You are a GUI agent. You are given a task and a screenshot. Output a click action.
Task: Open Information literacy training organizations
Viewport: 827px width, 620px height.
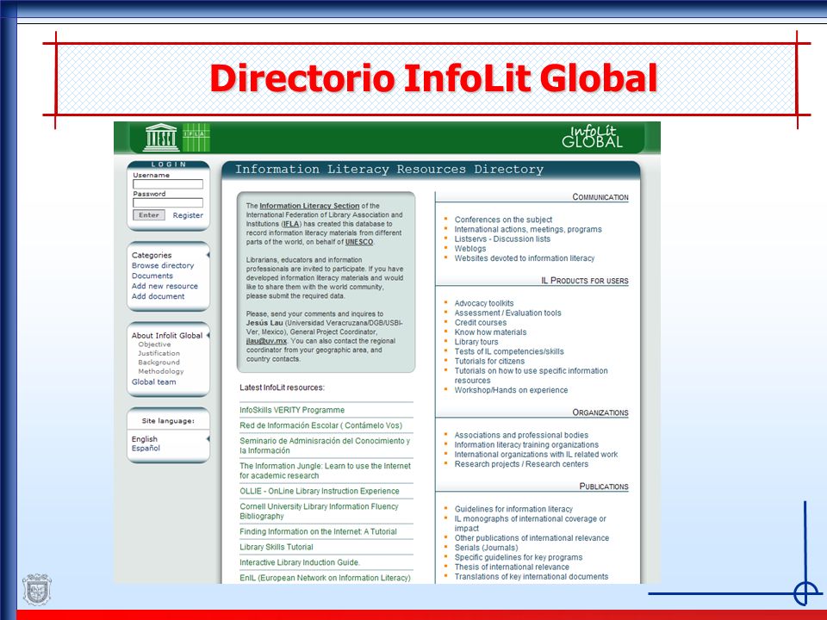point(526,444)
